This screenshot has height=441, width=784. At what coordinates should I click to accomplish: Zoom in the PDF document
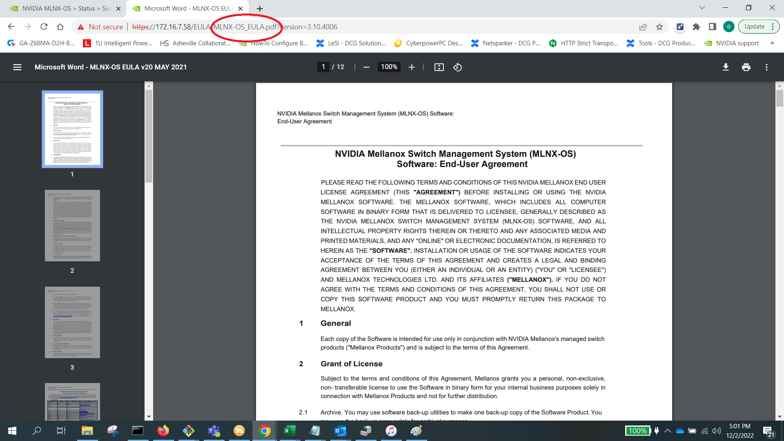click(412, 67)
